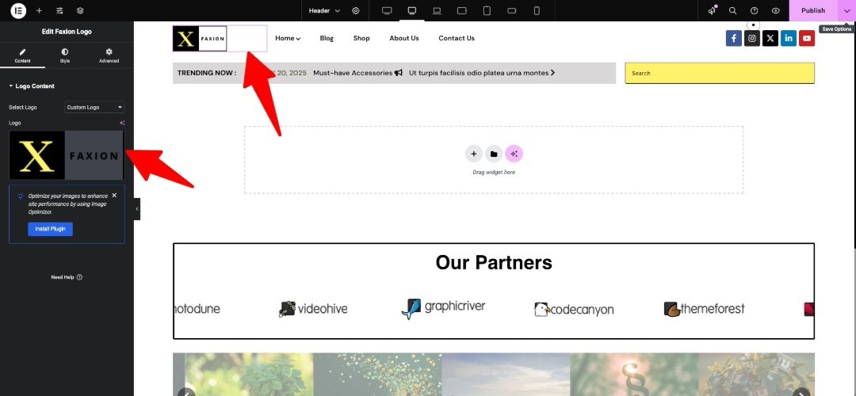Image resolution: width=856 pixels, height=396 pixels.
Task: Click the Add Element plus icon
Action: point(39,10)
